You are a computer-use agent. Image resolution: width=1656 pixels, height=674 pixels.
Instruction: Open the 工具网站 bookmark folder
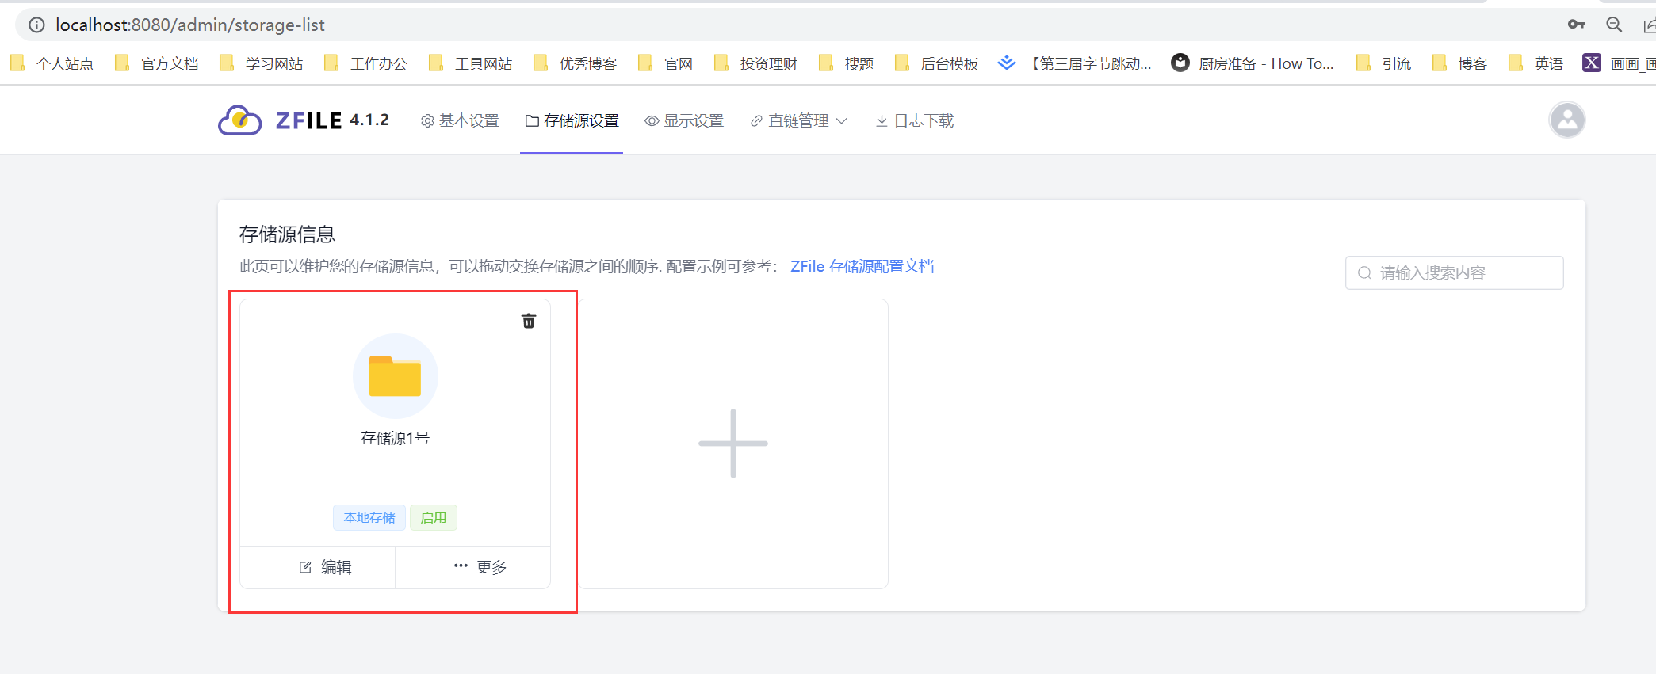coord(471,63)
